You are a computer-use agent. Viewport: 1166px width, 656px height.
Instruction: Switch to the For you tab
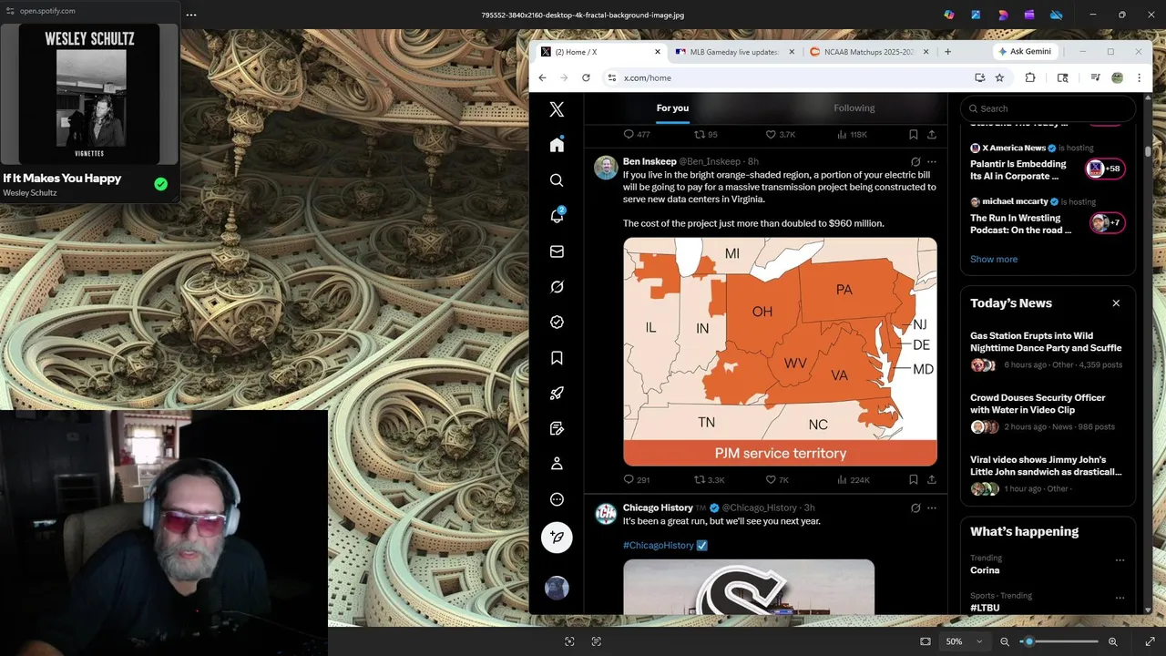672,108
